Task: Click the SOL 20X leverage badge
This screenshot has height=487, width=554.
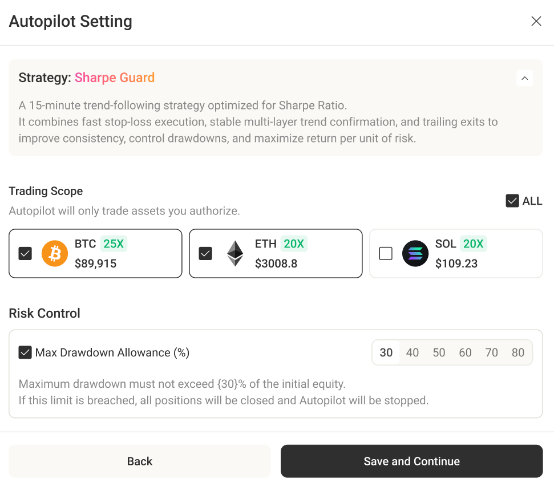Action: [x=474, y=244]
